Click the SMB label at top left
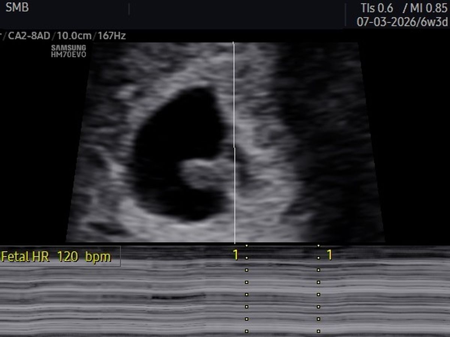Viewport: 450px width, 337px height. tap(17, 7)
